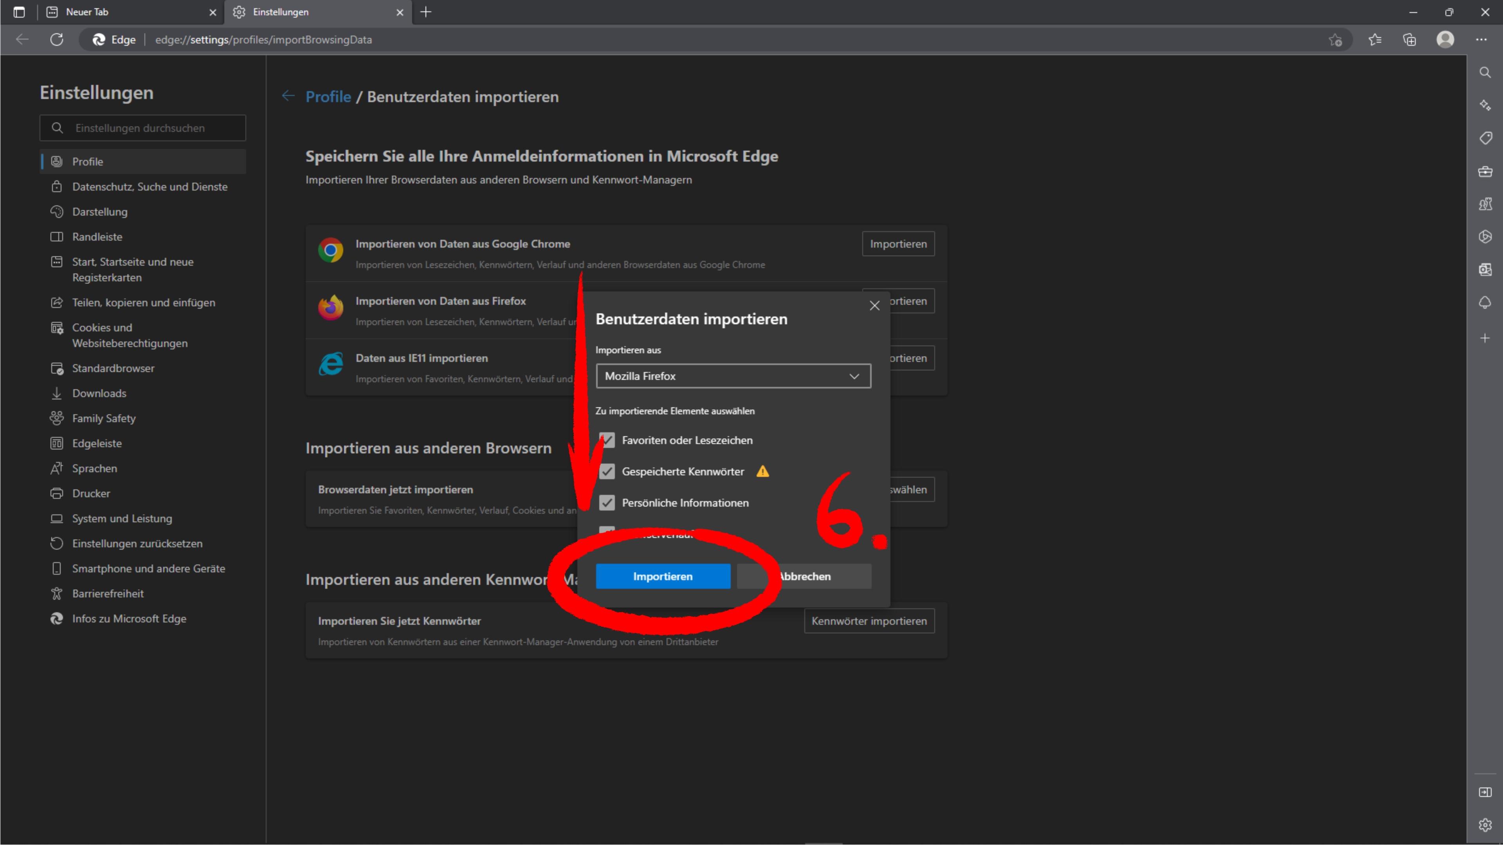Open the profile avatar icon in the toolbar
The width and height of the screenshot is (1503, 845).
point(1446,40)
